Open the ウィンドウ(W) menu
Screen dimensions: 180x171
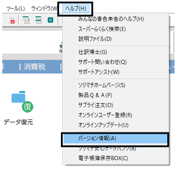point(45,9)
